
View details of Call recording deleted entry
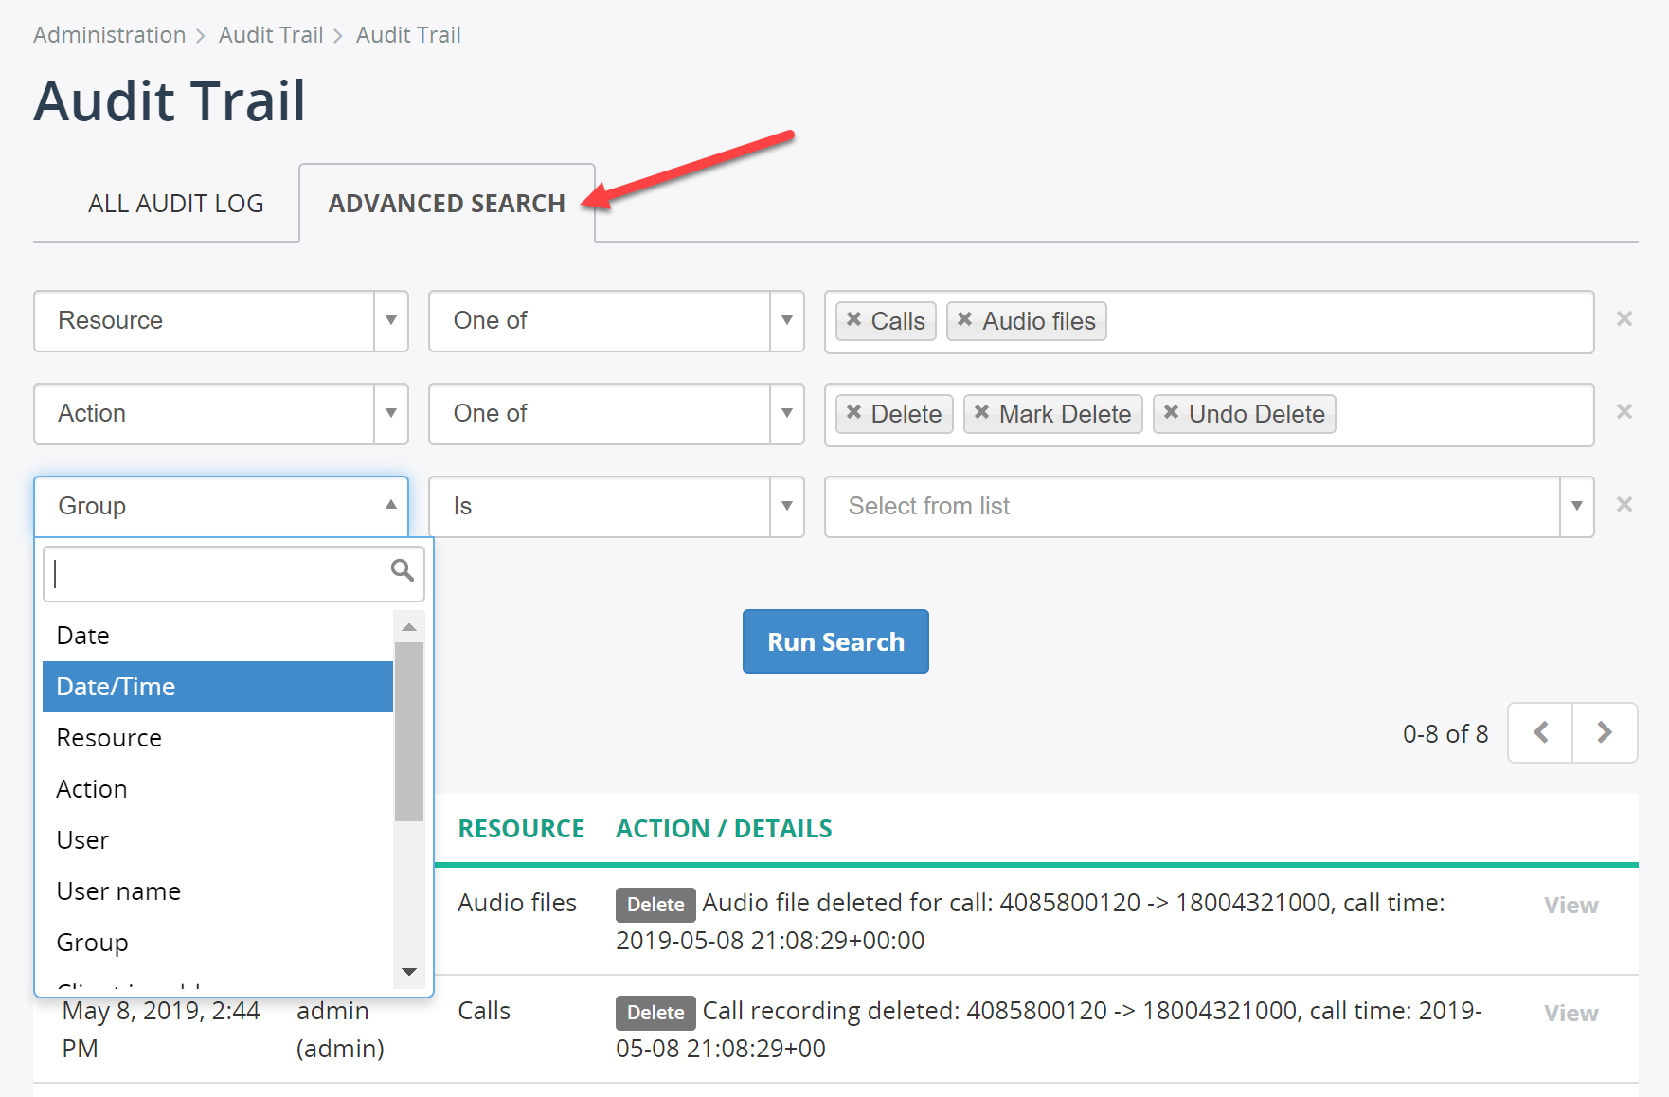pos(1570,1014)
